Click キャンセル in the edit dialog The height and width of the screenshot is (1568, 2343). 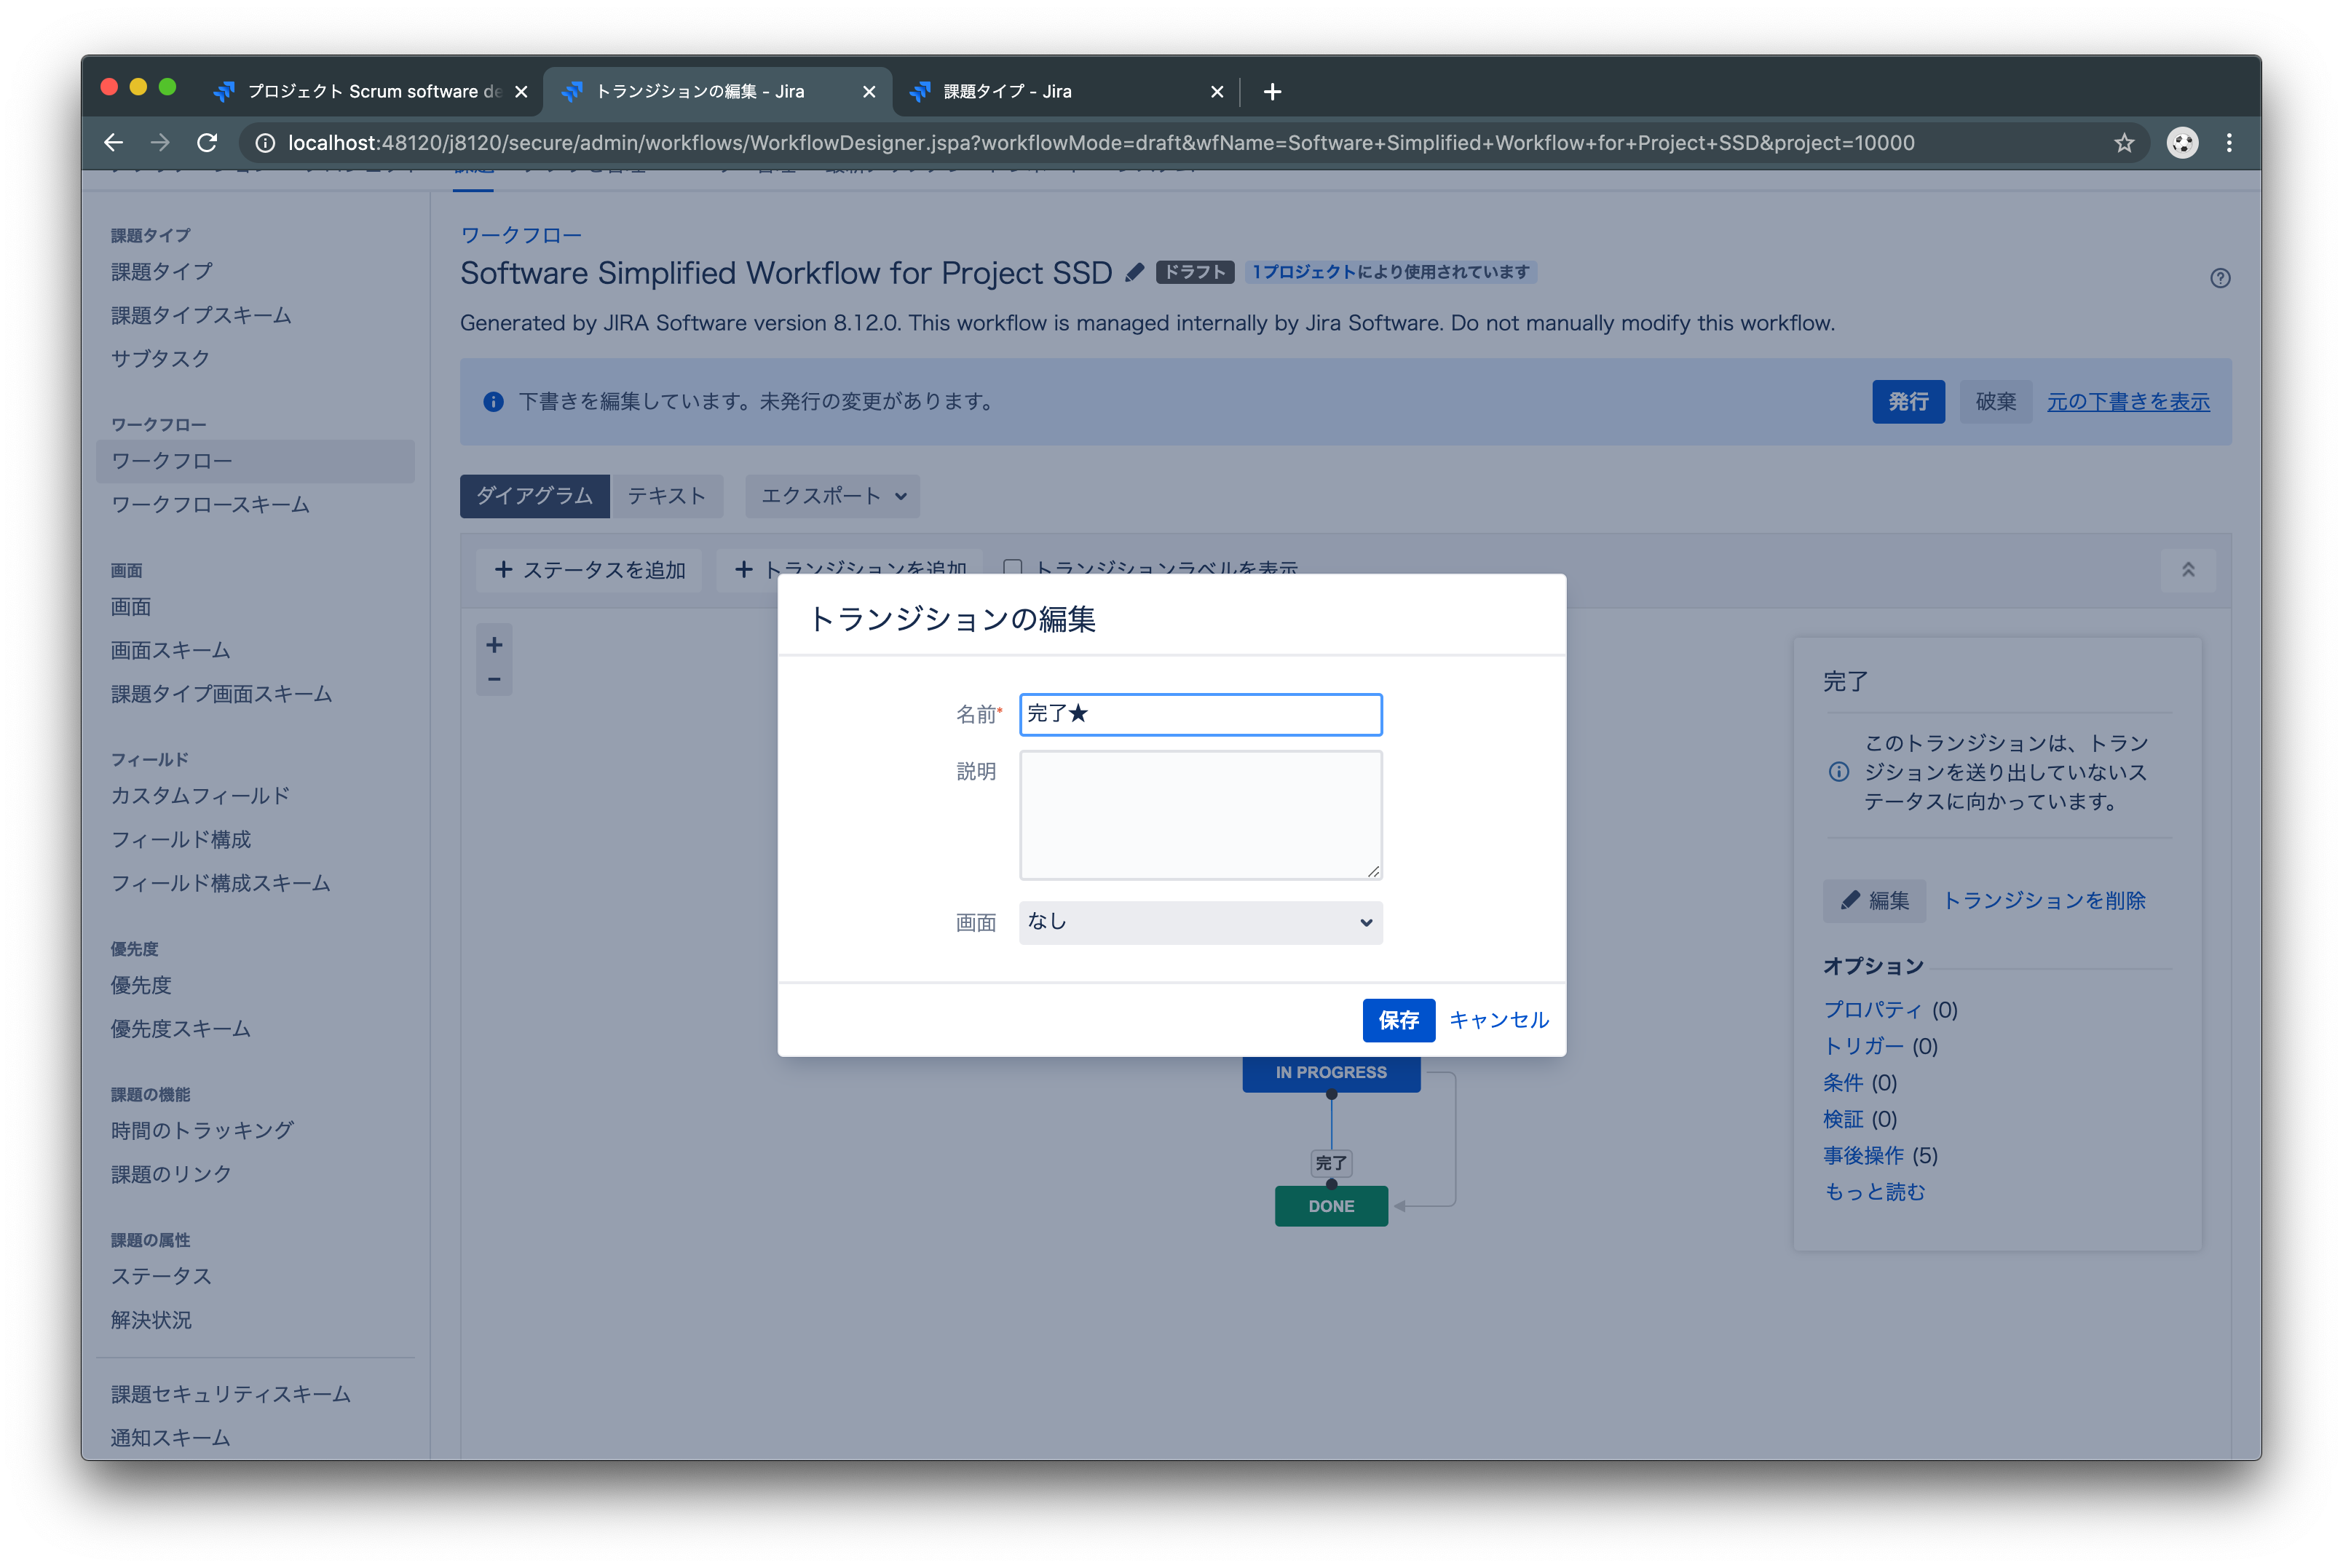pos(1498,1020)
